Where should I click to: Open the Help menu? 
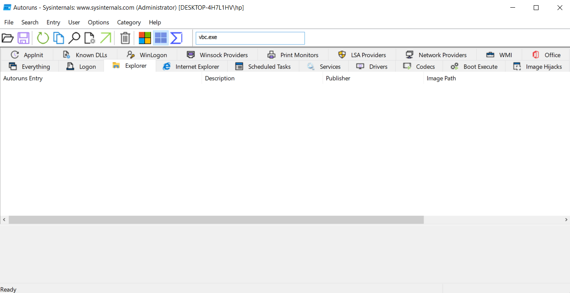(155, 22)
